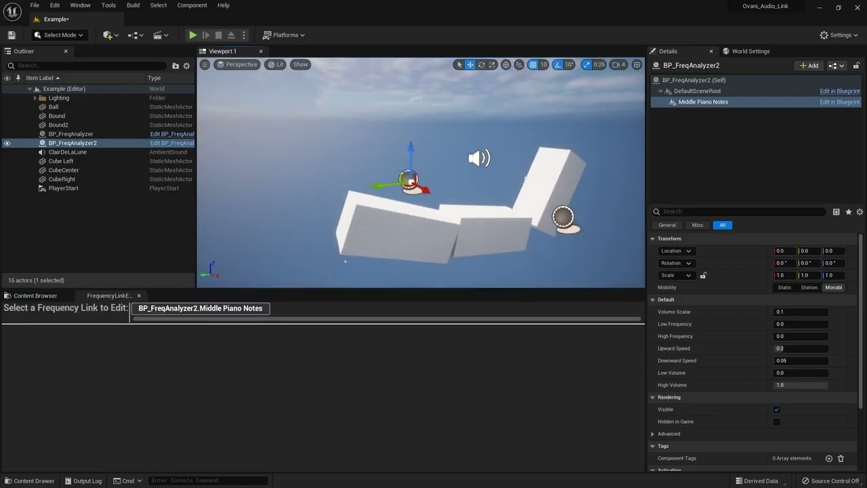This screenshot has width=867, height=488.
Task: Add element to Component Tags array
Action: click(828, 458)
